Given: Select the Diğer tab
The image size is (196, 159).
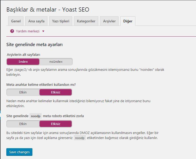Looking at the screenshot, I should (x=128, y=21).
